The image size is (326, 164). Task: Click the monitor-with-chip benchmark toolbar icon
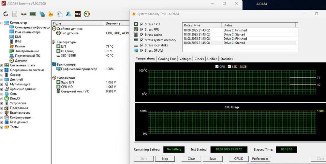click(x=42, y=14)
